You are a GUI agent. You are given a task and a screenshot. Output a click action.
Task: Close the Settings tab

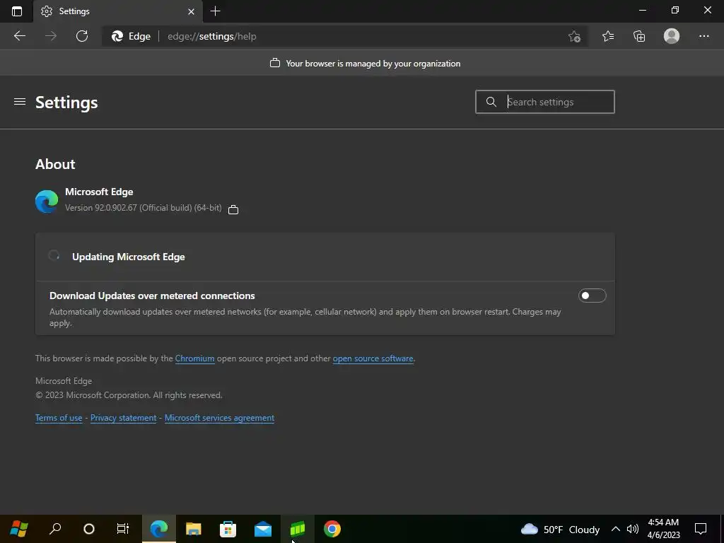pyautogui.click(x=191, y=11)
